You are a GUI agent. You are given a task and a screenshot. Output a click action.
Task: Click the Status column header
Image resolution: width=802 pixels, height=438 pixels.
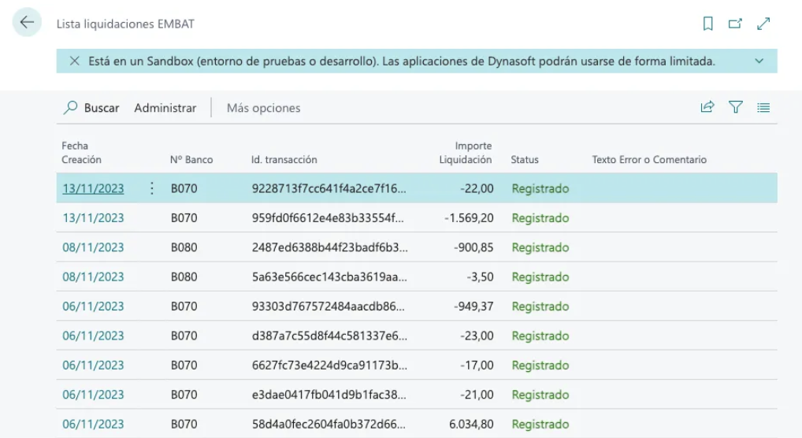point(524,160)
